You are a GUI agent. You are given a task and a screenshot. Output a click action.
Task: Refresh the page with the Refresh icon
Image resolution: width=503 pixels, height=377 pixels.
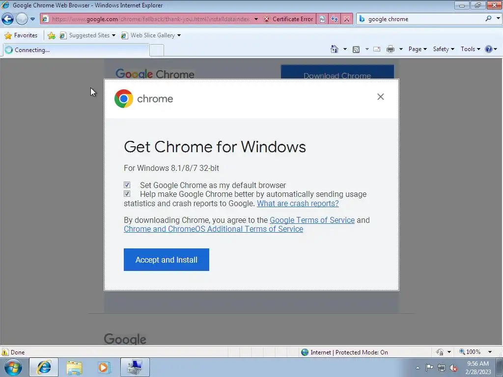click(334, 19)
